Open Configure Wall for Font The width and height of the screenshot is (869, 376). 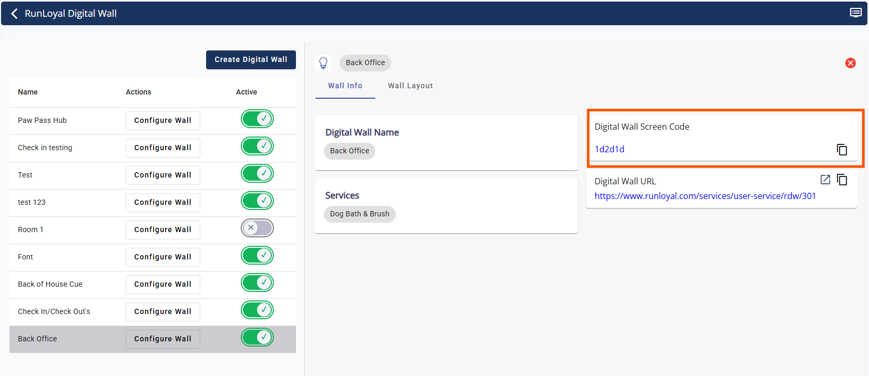[163, 257]
